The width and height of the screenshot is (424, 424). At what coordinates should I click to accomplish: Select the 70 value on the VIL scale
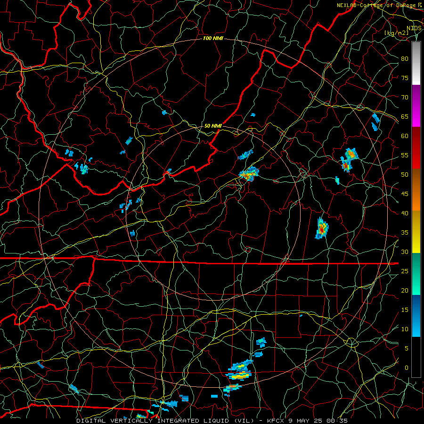coord(405,98)
